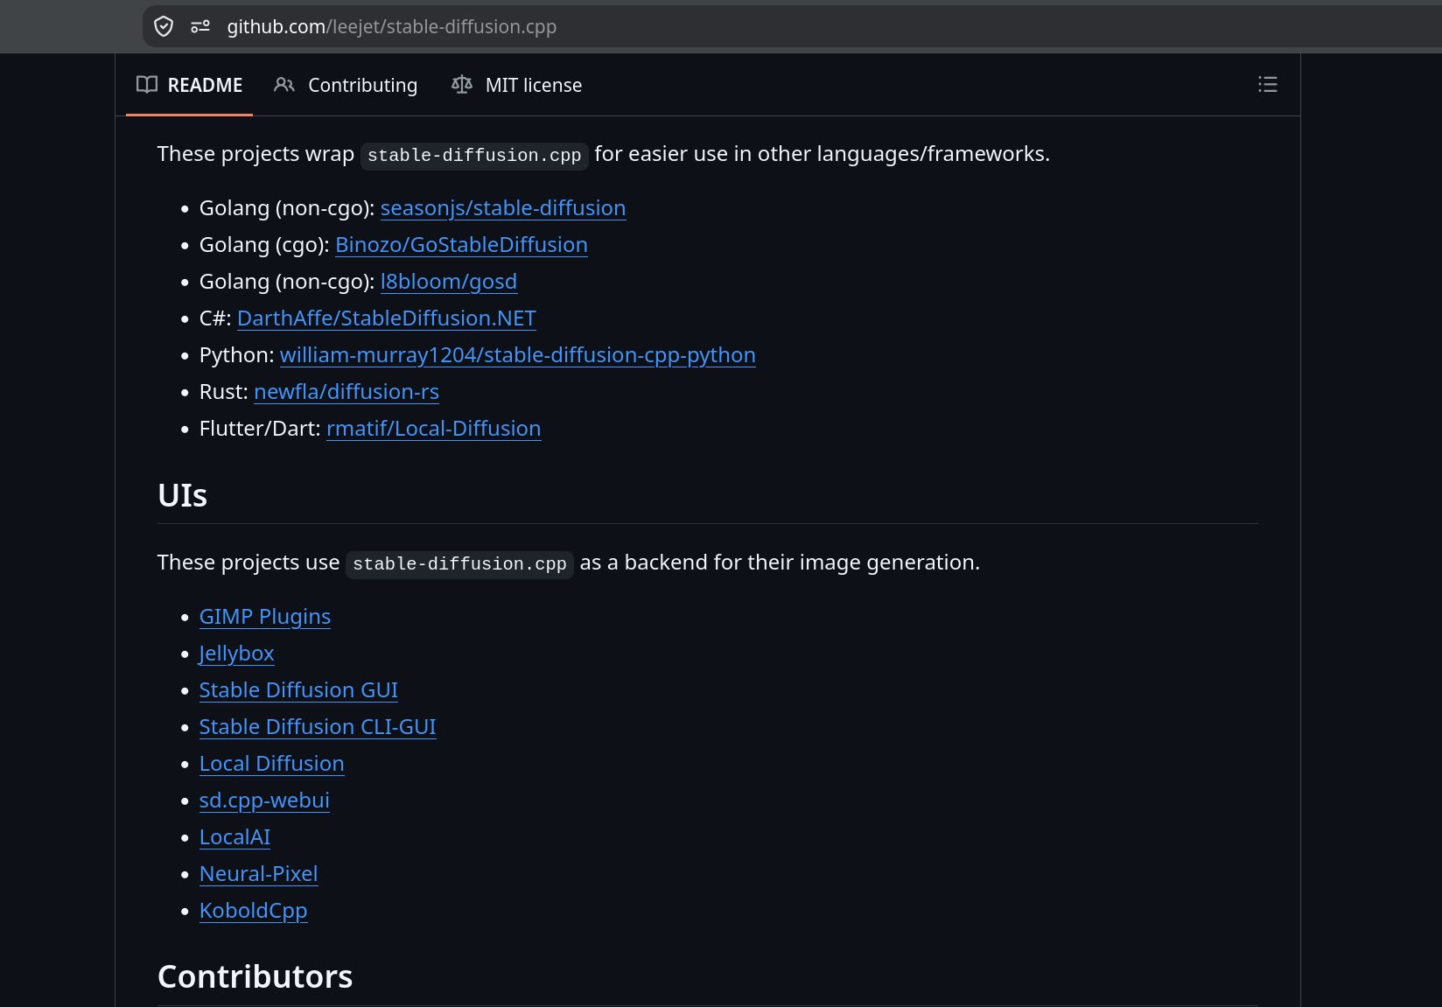Viewport: 1442px width, 1007px height.
Task: Open site permissions icon in address bar
Action: point(200,26)
